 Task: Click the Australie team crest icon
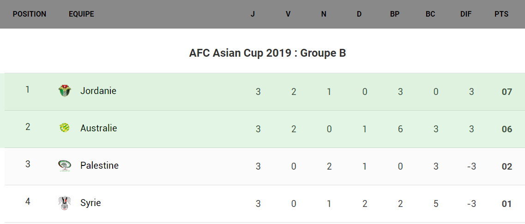[65, 128]
